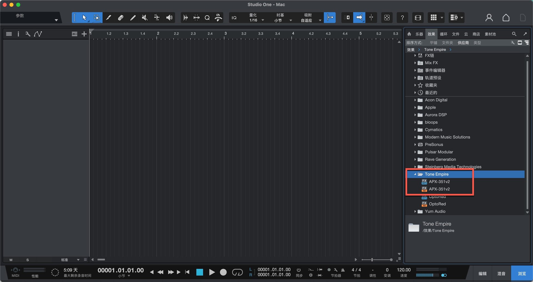Expand the Mix FX folder
533x282 pixels.
(x=415, y=63)
